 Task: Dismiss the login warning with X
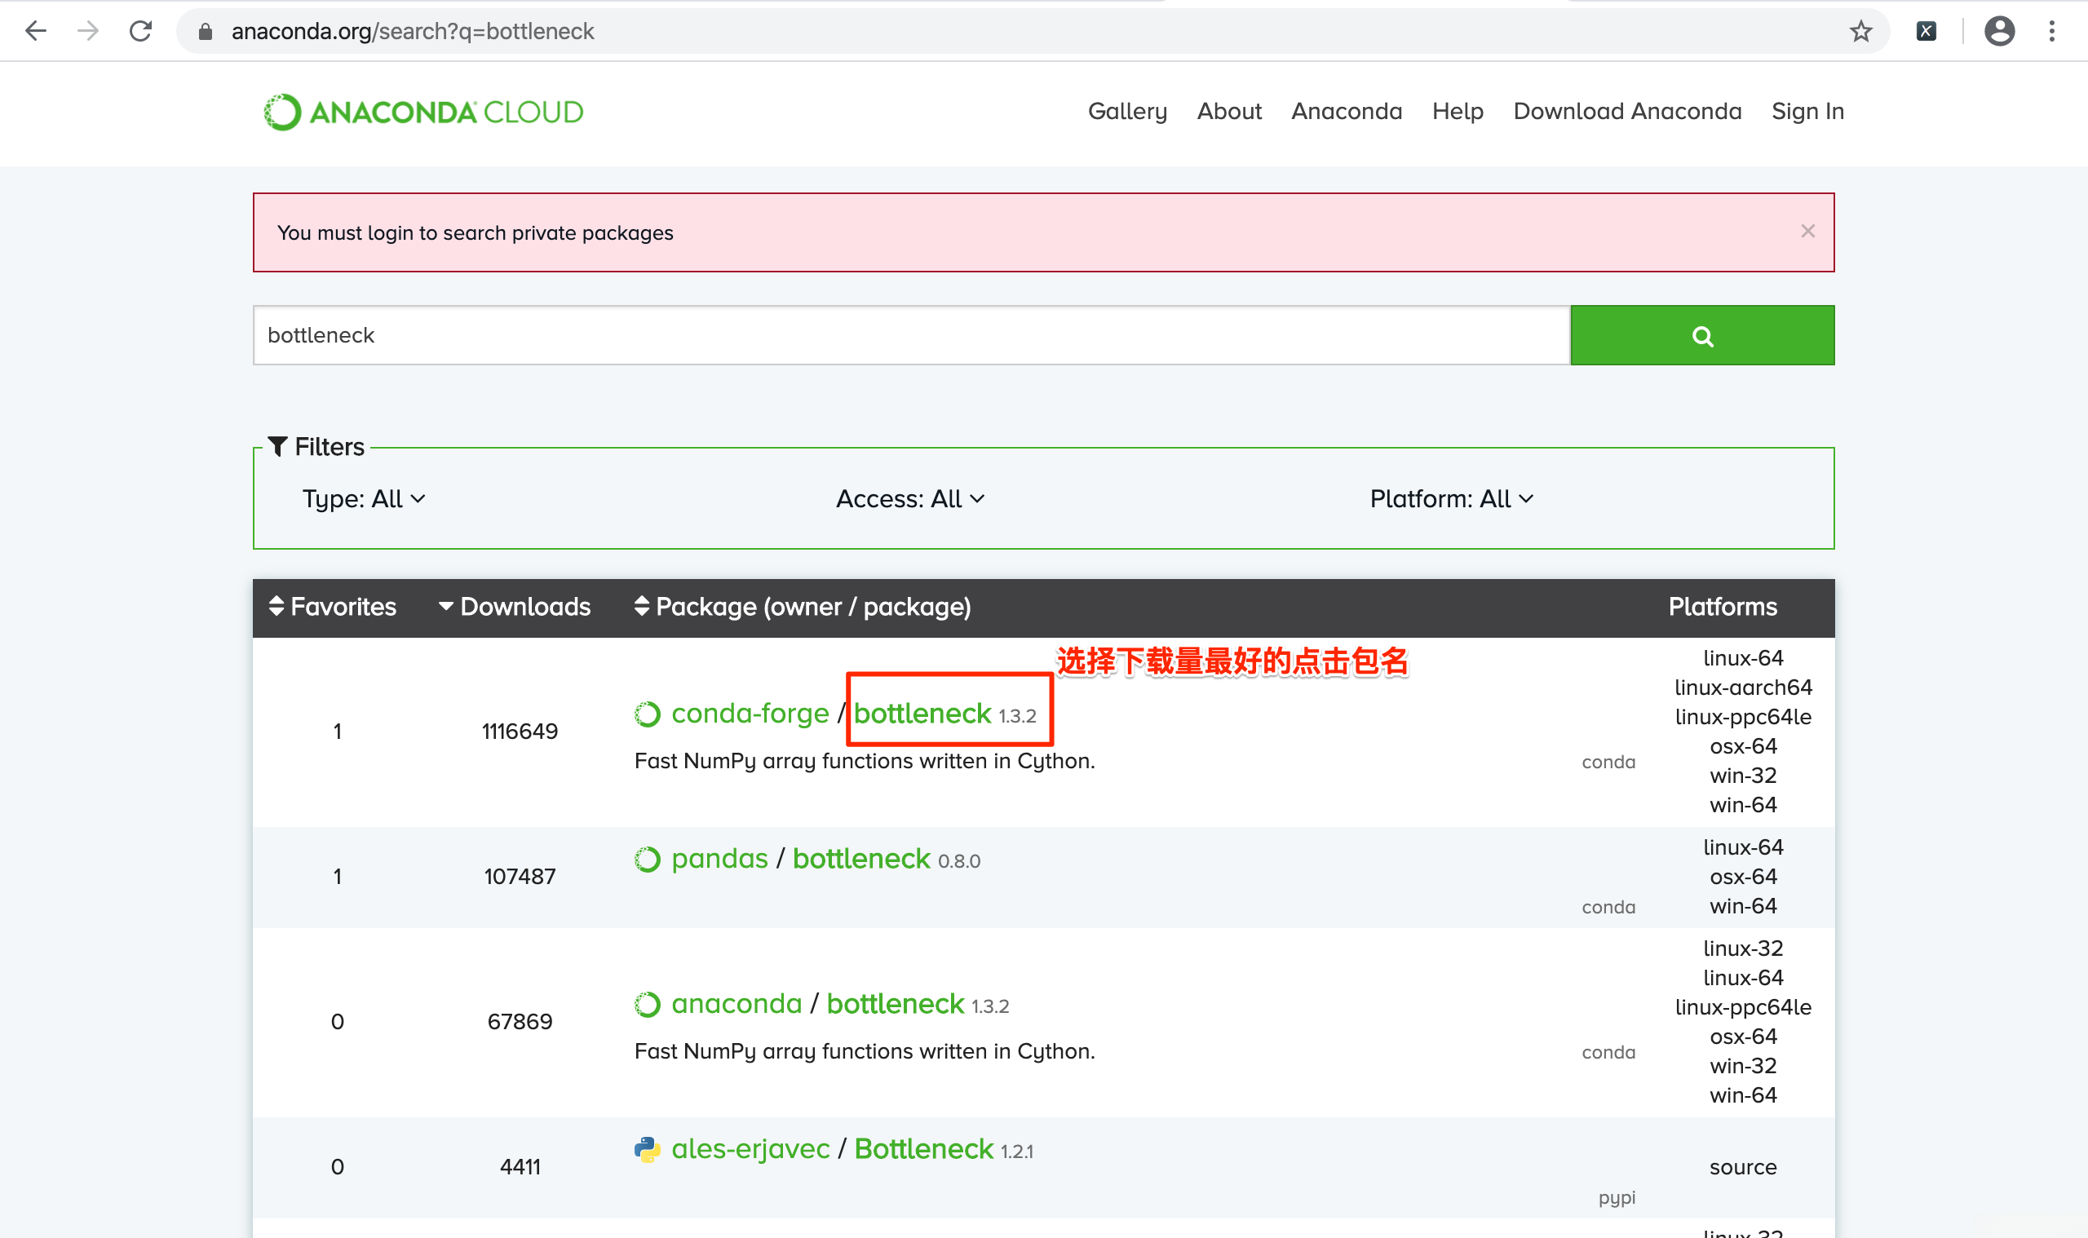(1807, 231)
